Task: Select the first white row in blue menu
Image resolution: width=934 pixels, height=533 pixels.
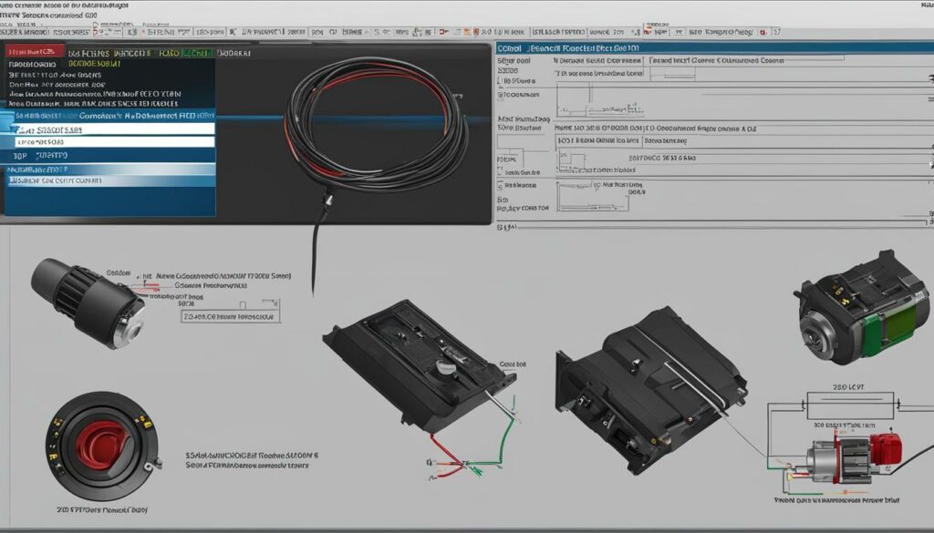Action: pyautogui.click(x=115, y=129)
